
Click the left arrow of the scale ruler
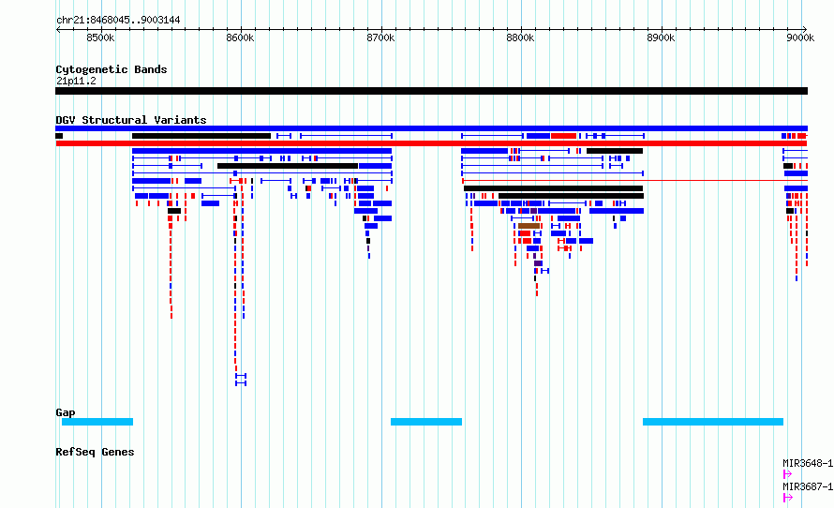[x=58, y=30]
